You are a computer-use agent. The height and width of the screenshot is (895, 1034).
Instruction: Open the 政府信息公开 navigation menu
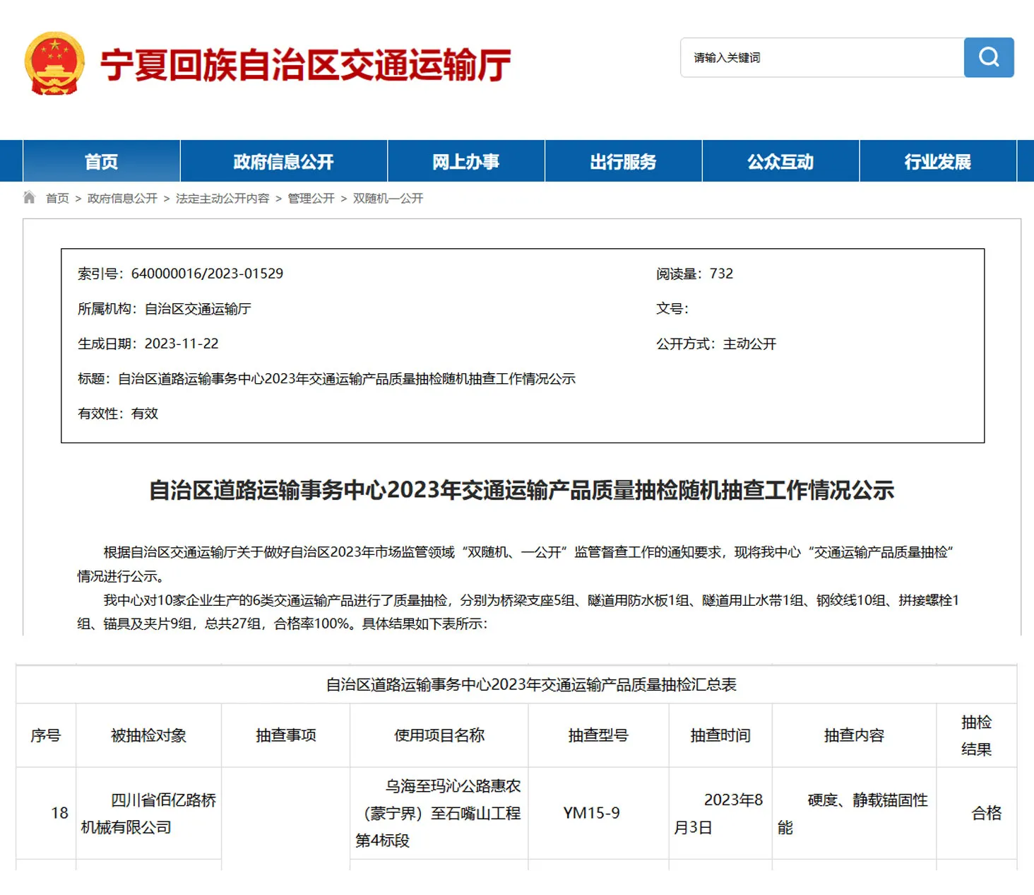coord(283,161)
